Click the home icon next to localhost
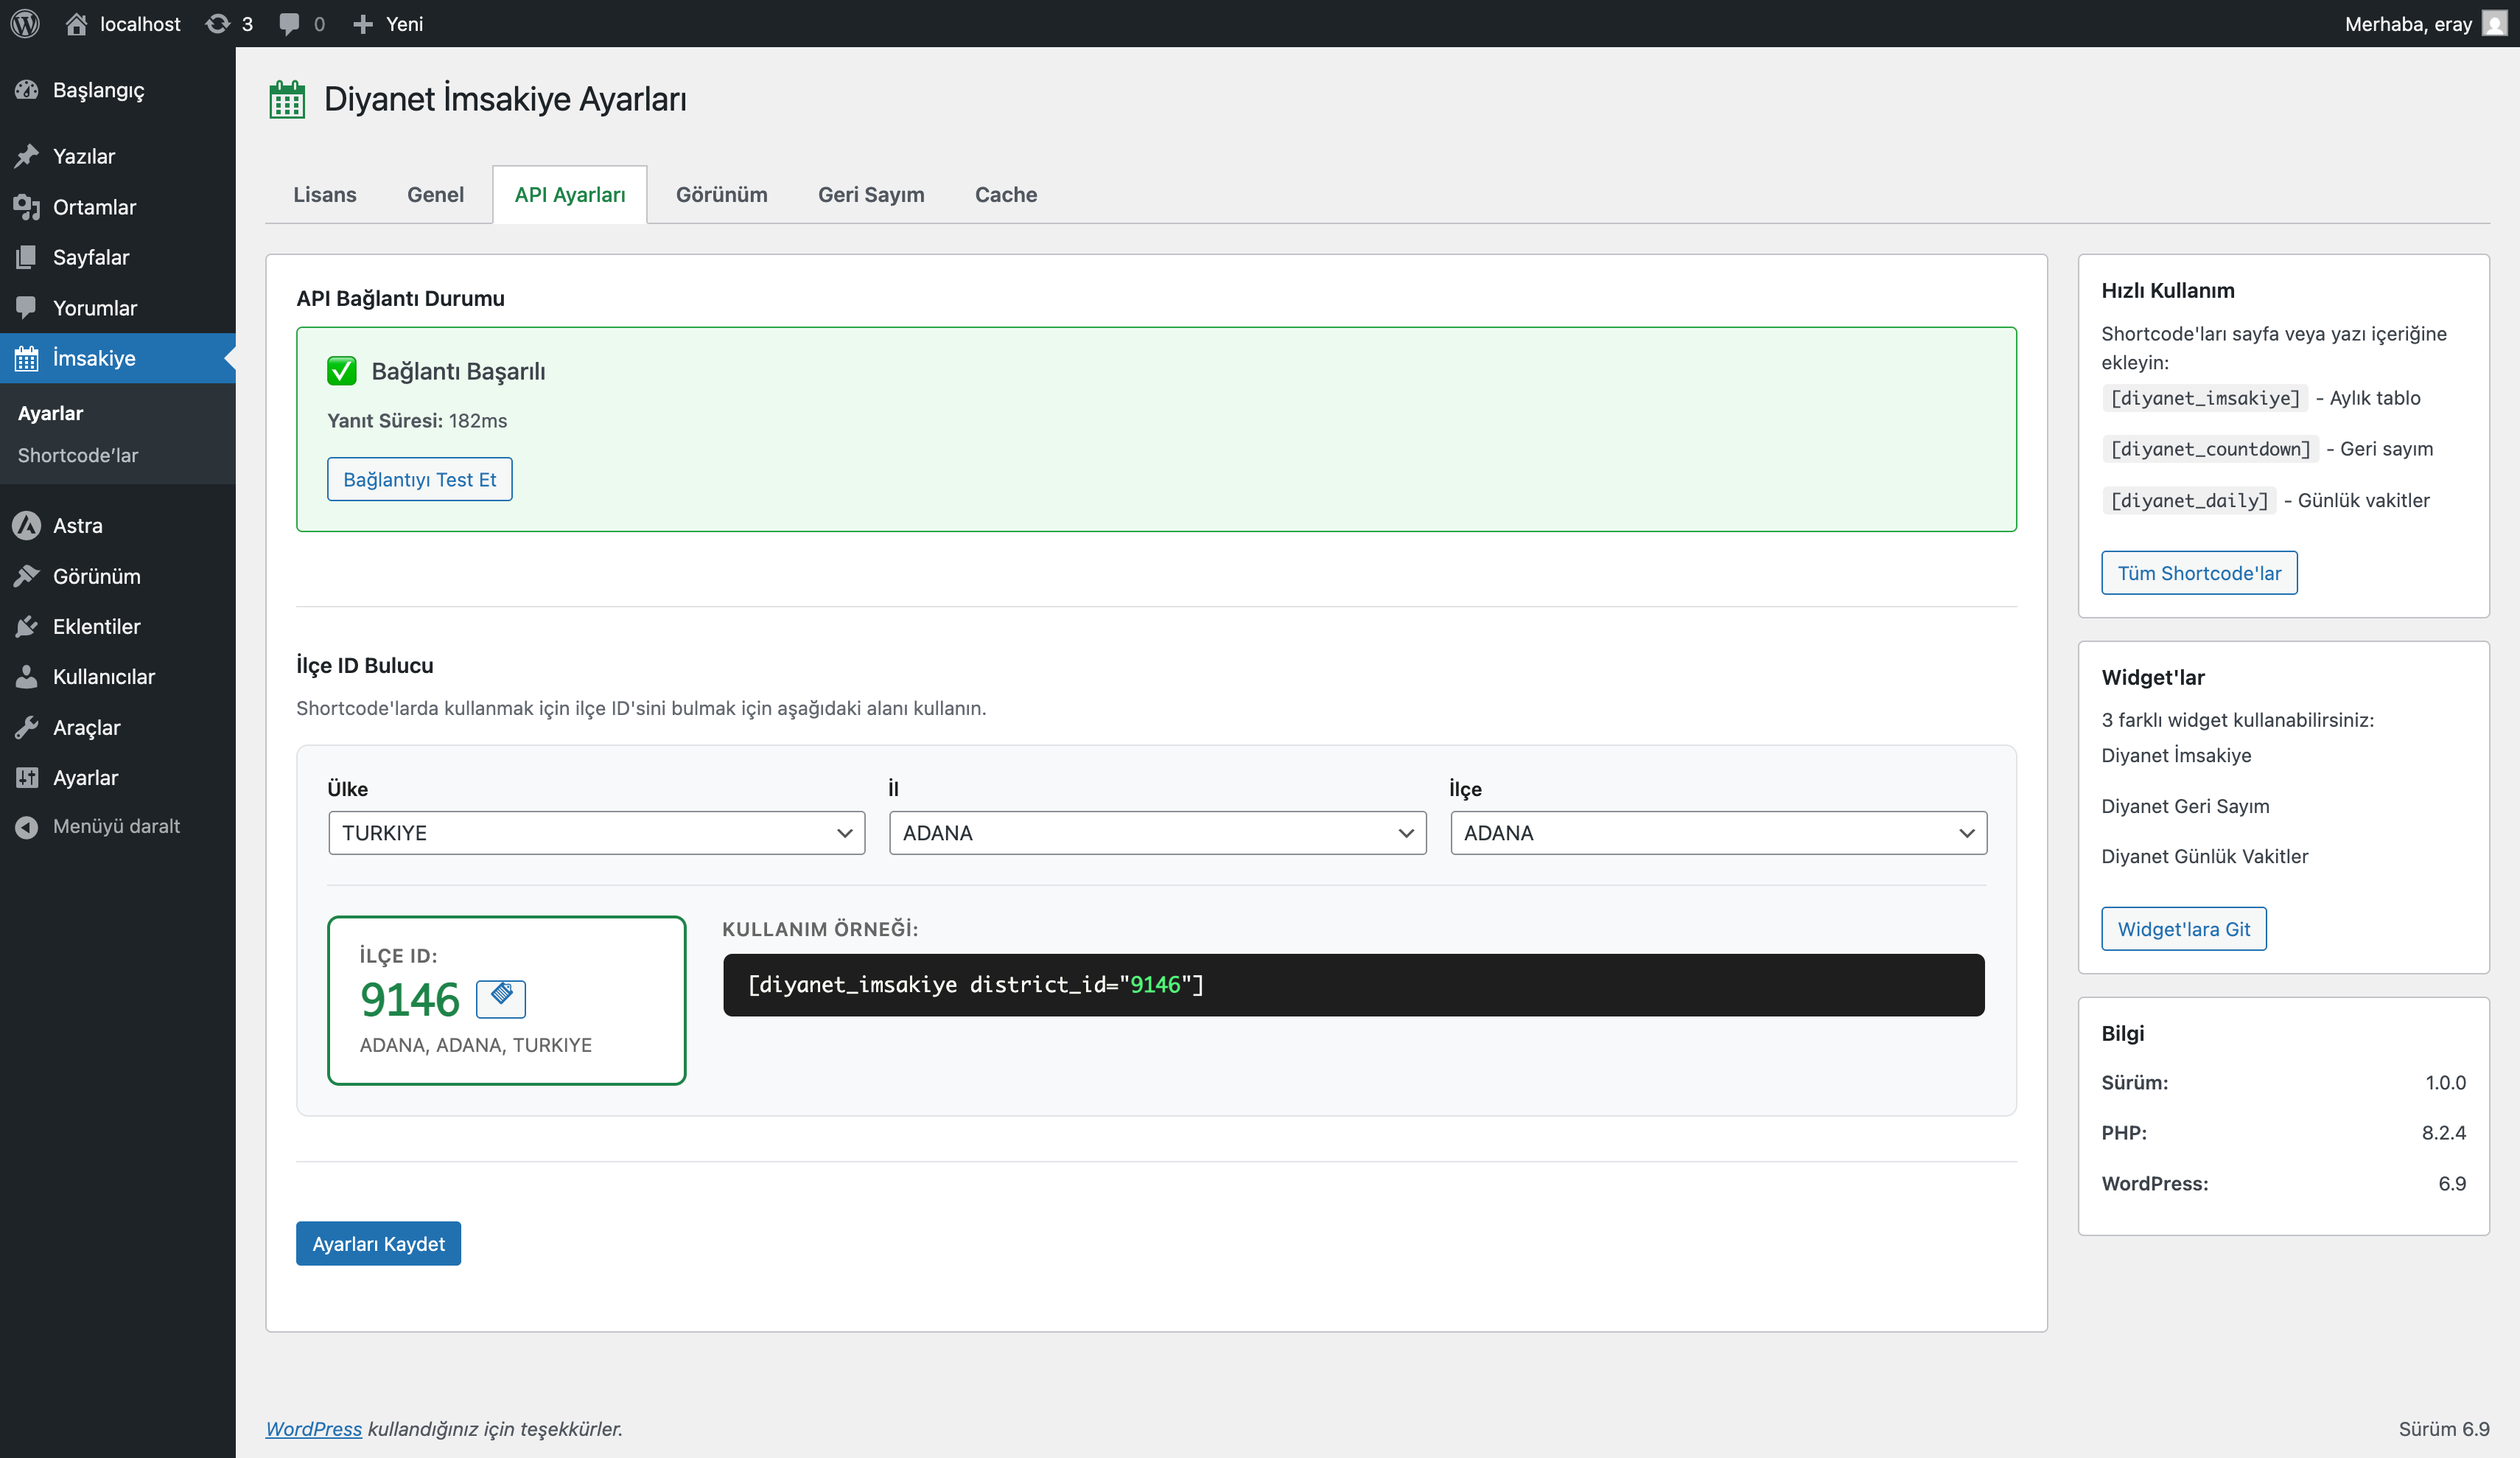Viewport: 2520px width, 1458px height. tap(76, 23)
